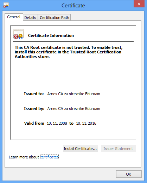The height and width of the screenshot is (183, 147).
Task: Click the Valid from label
Action: click(34, 123)
